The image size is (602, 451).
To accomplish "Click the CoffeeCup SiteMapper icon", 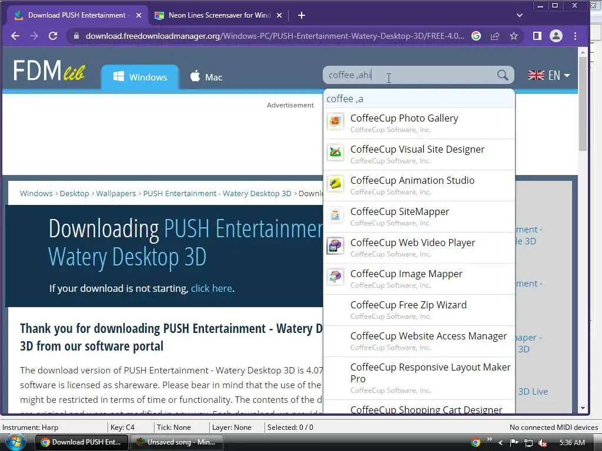I will pos(335,215).
